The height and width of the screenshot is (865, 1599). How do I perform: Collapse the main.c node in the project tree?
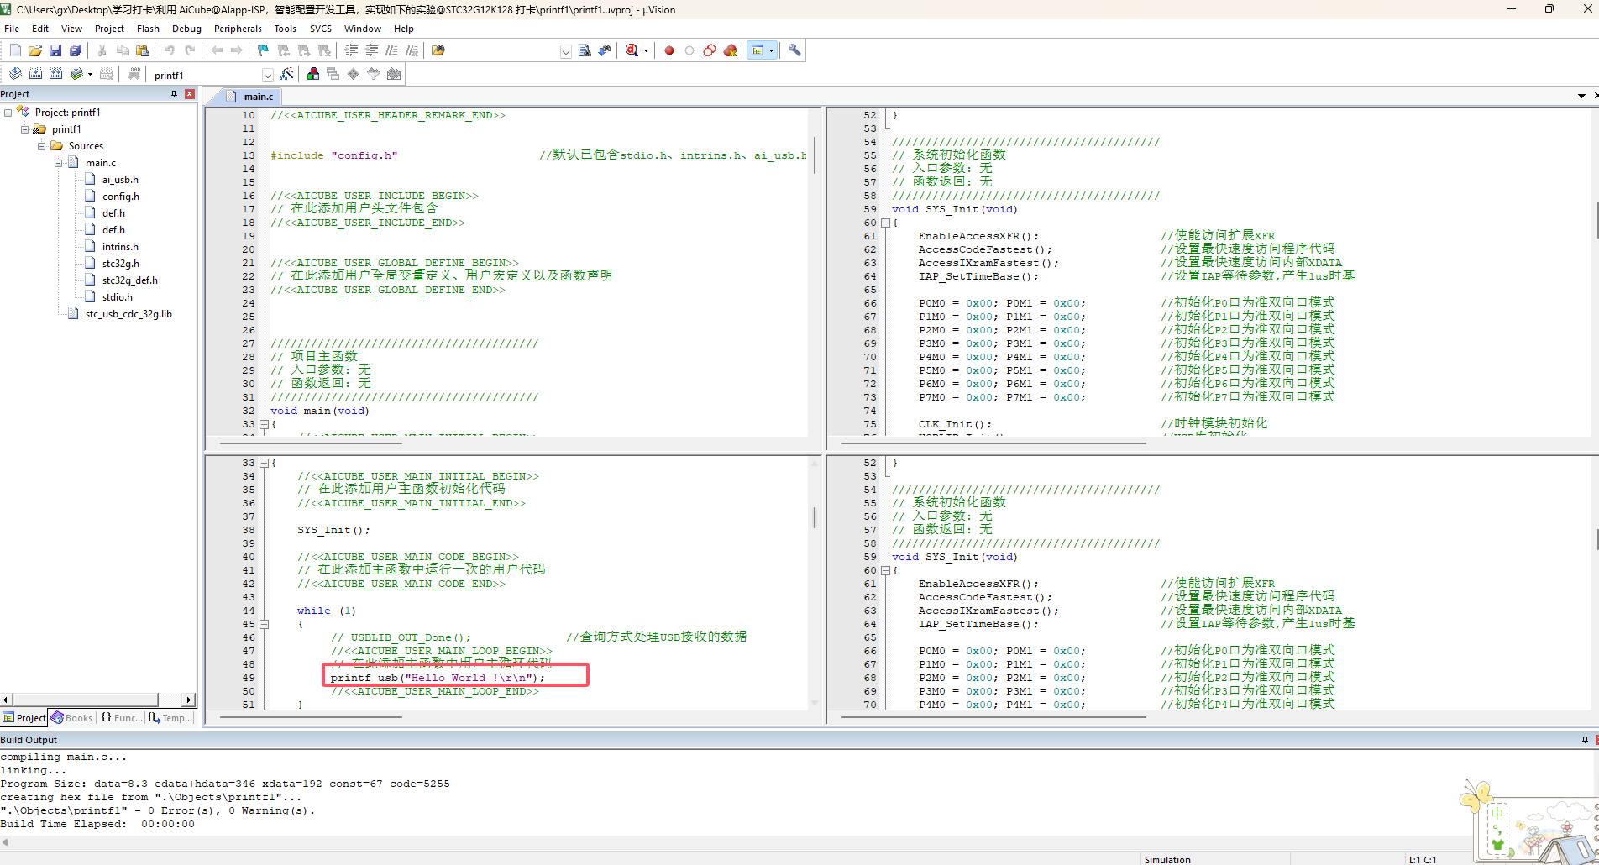(59, 163)
